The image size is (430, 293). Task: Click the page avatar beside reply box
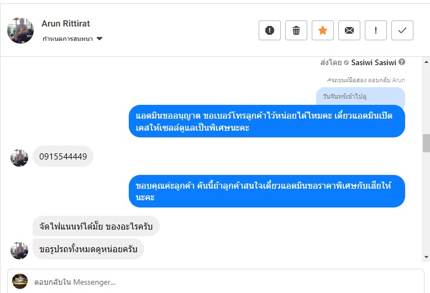tap(20, 281)
